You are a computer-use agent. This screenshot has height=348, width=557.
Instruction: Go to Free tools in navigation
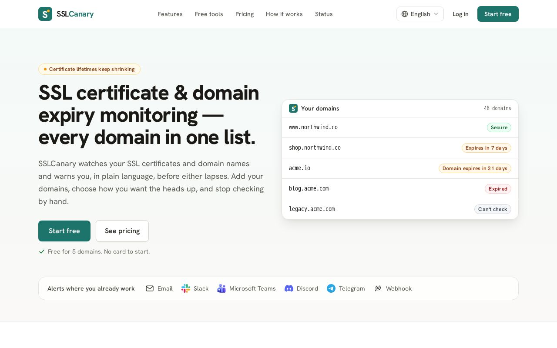click(209, 14)
